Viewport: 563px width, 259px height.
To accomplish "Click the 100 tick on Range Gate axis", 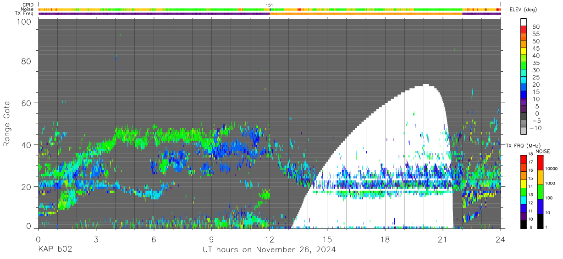I will click(x=24, y=21).
